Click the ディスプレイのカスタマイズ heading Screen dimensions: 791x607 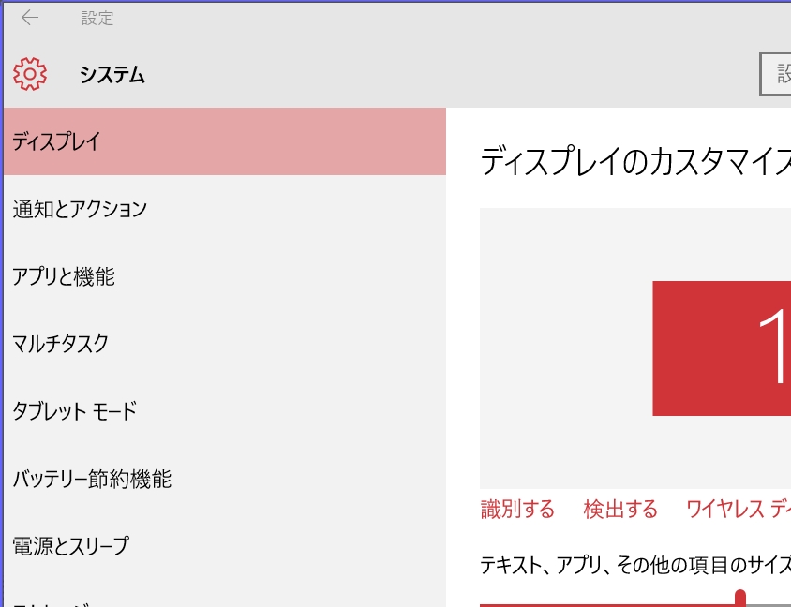point(634,162)
